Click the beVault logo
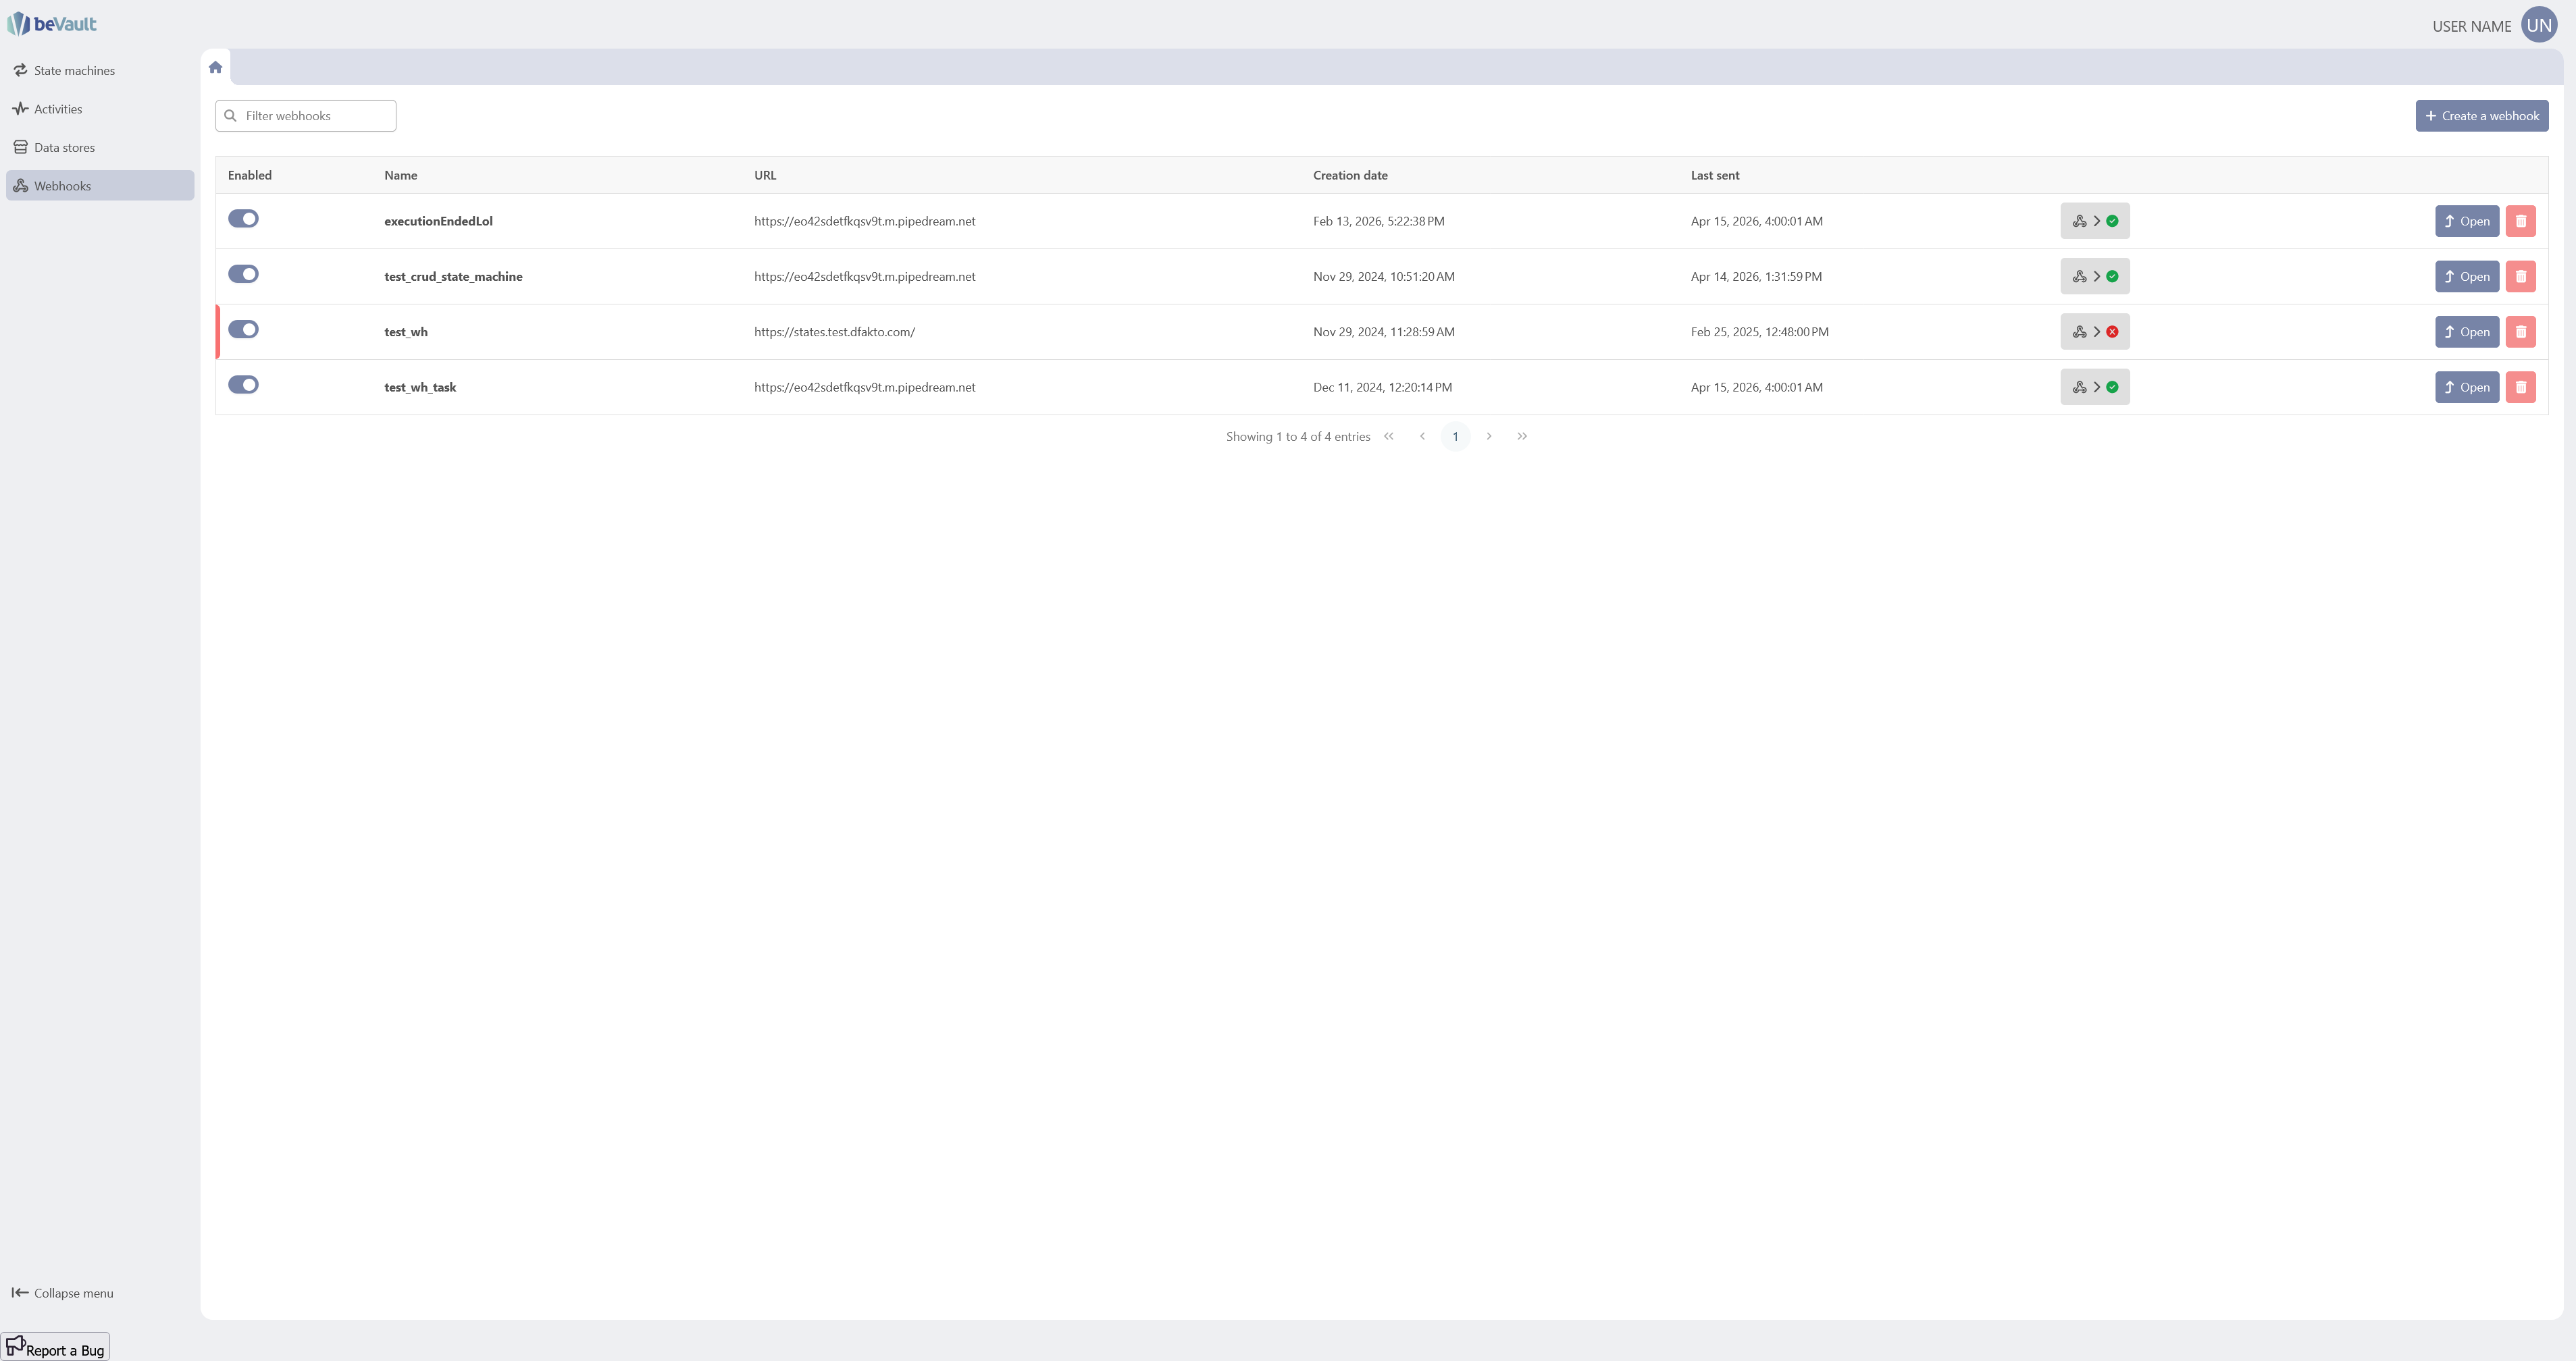Viewport: 2576px width, 1361px height. 52,24
